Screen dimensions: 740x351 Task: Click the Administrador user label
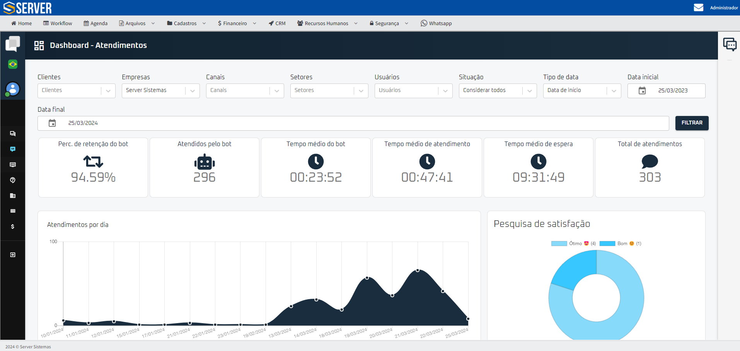[724, 8]
